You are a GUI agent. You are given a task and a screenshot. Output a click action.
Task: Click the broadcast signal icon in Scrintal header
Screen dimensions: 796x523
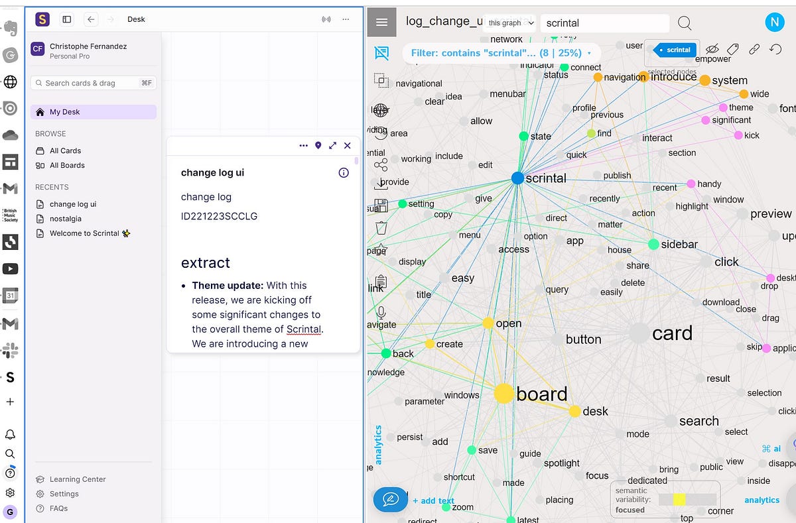[326, 19]
